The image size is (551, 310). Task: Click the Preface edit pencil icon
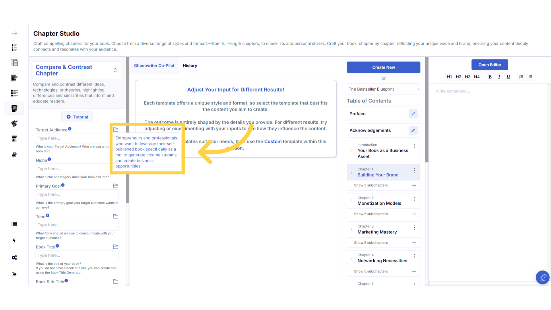coord(413,114)
